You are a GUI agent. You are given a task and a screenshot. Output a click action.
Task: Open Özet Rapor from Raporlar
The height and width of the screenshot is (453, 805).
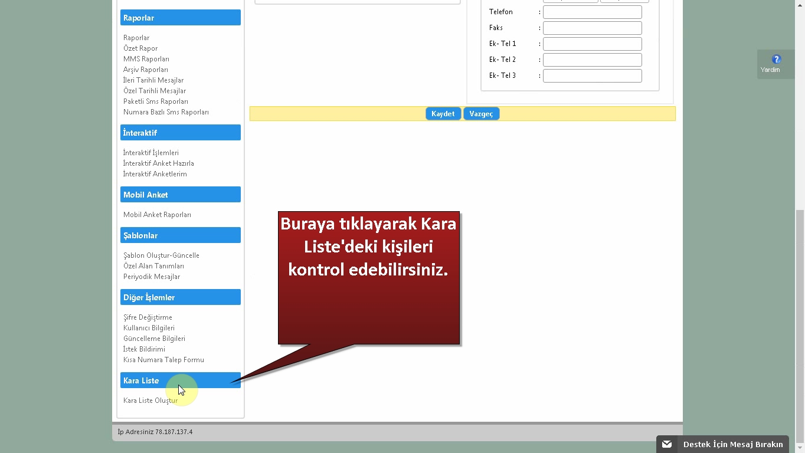(x=140, y=48)
